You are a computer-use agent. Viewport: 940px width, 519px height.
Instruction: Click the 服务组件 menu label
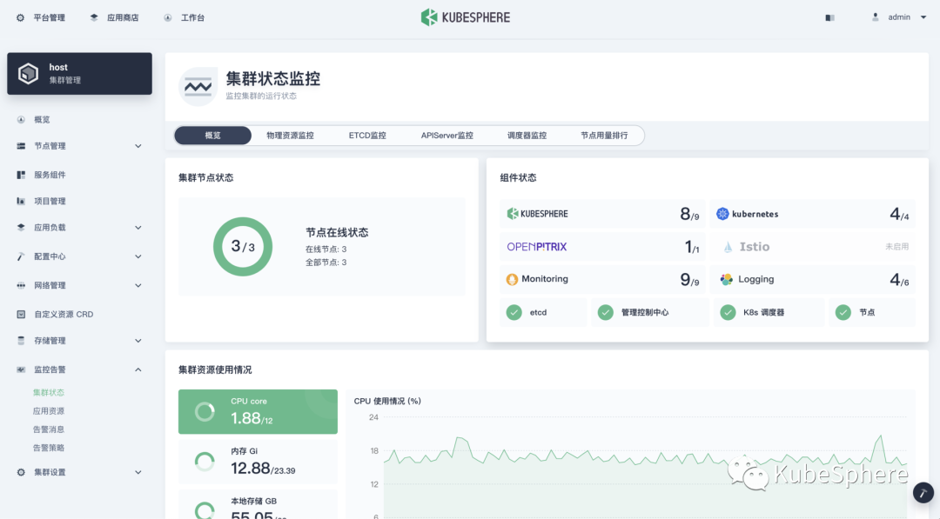(50, 175)
